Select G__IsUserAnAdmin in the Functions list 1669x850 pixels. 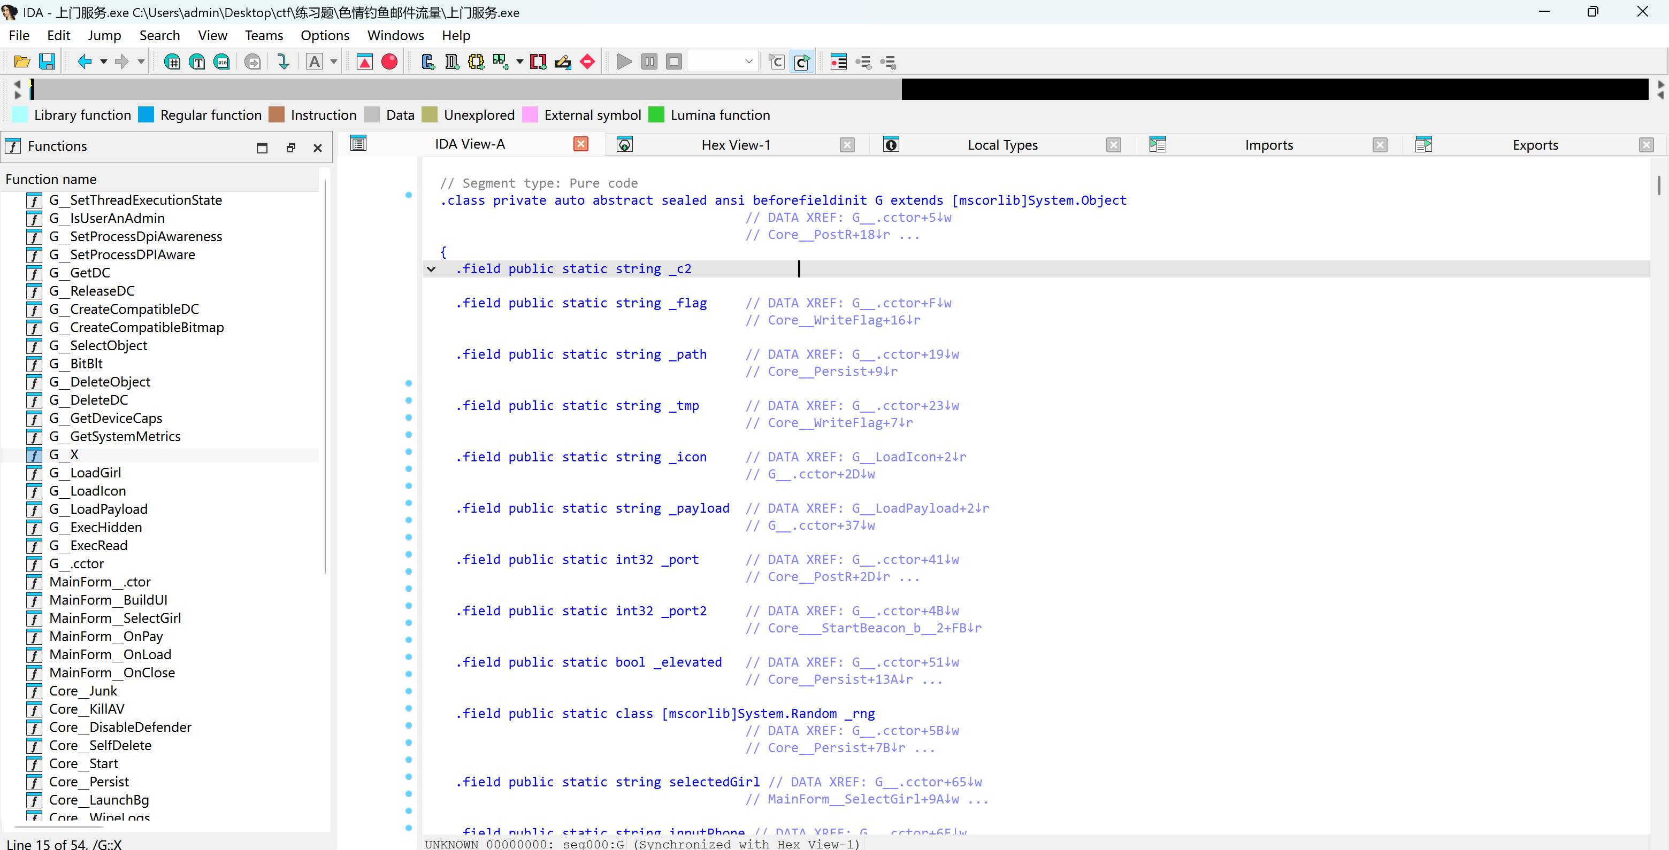tap(107, 219)
